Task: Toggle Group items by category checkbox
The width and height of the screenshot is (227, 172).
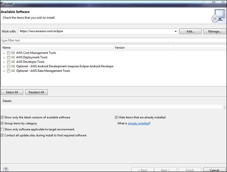Action: 2,123
